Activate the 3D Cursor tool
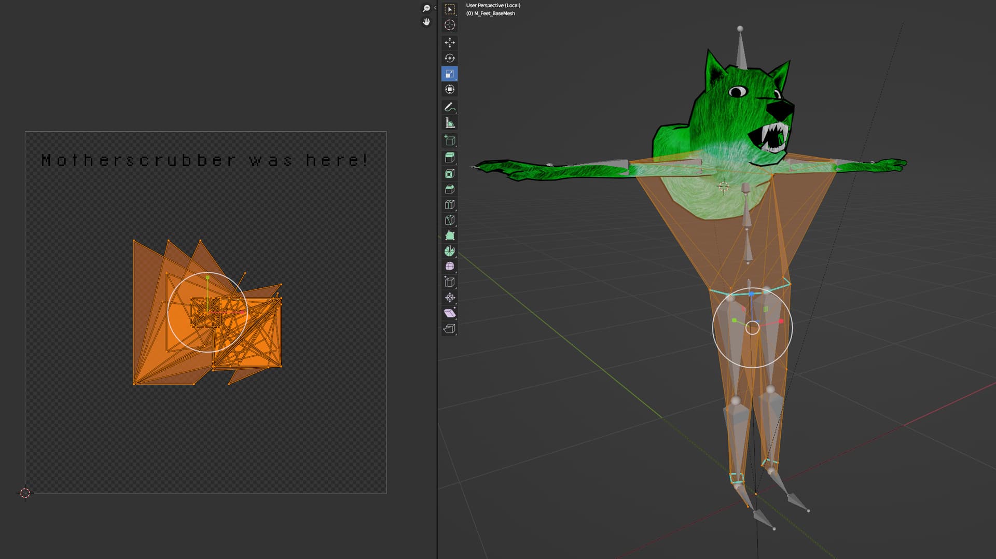This screenshot has width=996, height=559. [x=450, y=25]
